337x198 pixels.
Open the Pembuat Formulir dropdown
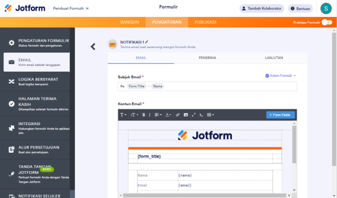point(71,8)
